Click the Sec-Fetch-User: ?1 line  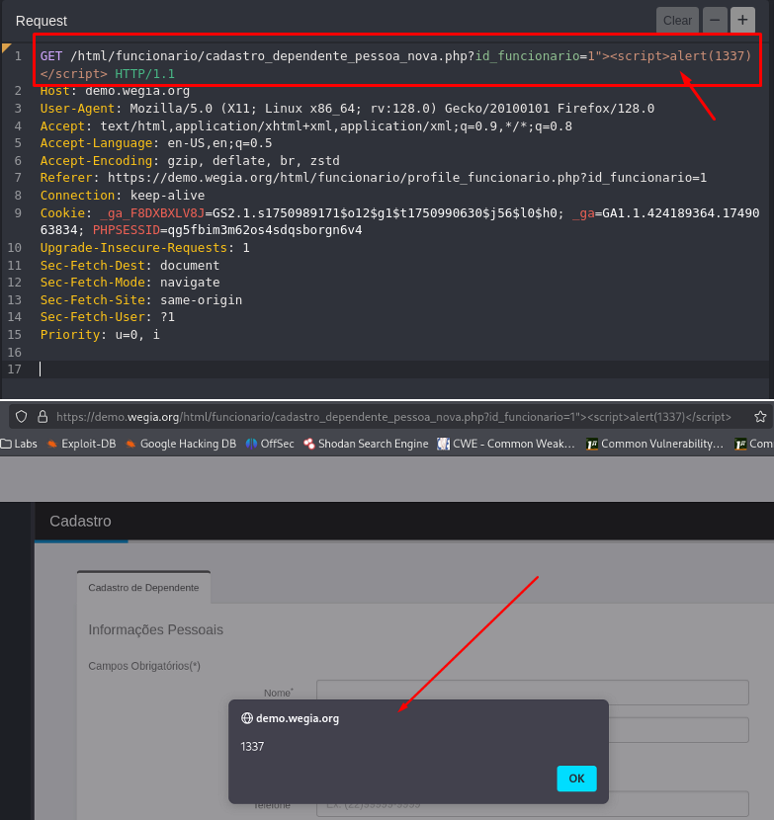tap(108, 317)
